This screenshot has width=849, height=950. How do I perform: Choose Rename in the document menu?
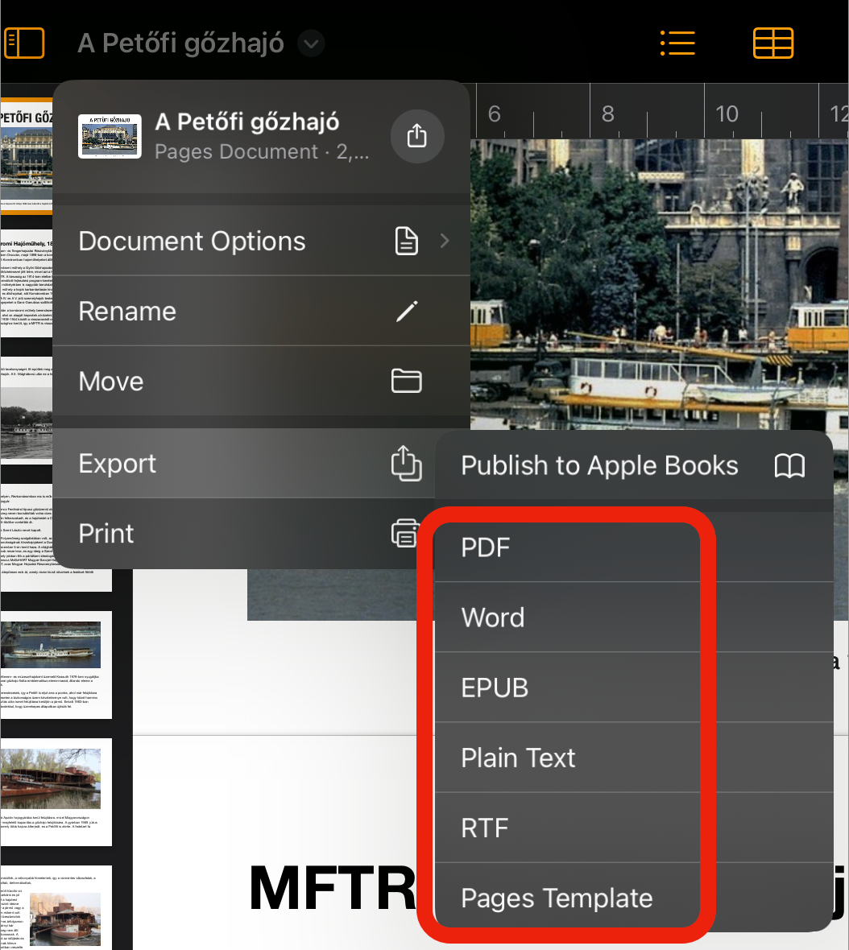tap(261, 312)
